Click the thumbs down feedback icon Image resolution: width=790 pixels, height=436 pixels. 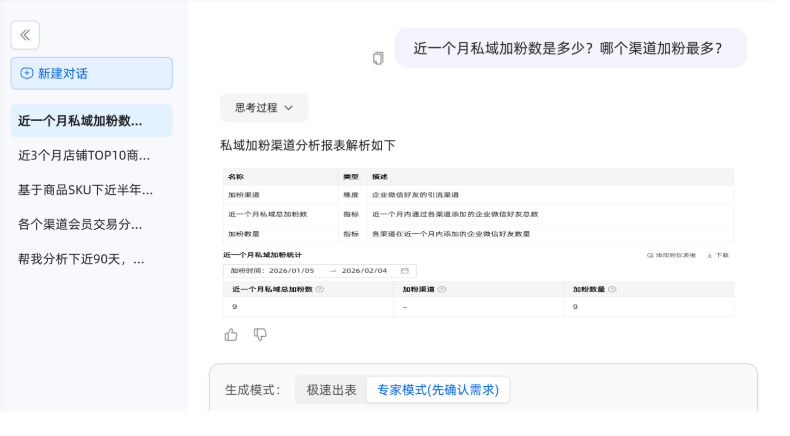click(x=260, y=335)
